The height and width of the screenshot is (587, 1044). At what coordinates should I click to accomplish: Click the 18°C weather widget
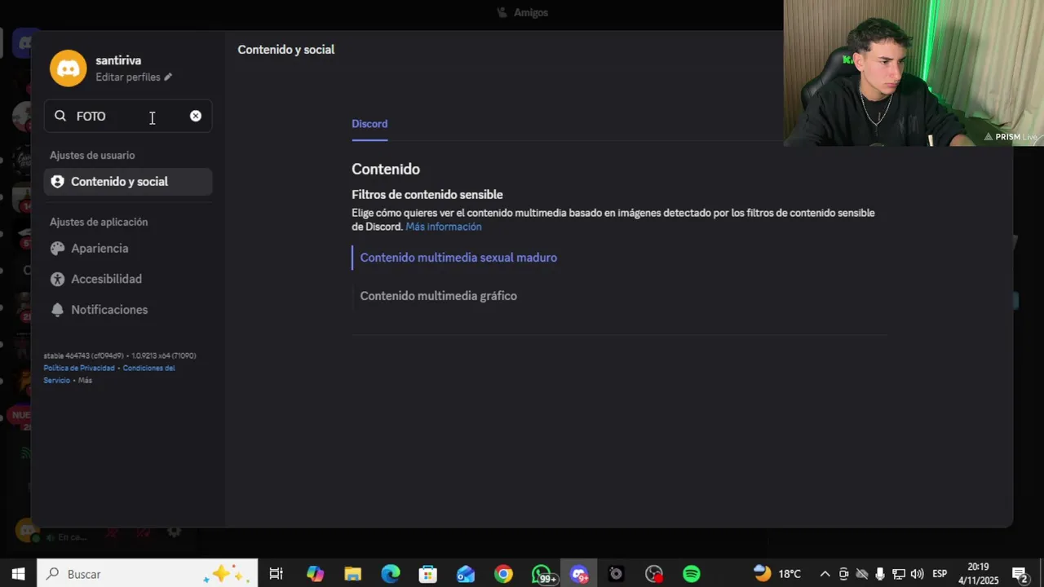(x=777, y=574)
